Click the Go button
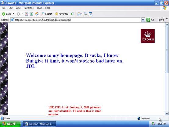 coord(150,20)
